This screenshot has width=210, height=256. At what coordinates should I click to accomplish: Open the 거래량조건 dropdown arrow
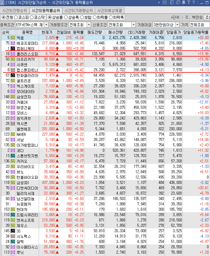pyautogui.click(x=89, y=25)
